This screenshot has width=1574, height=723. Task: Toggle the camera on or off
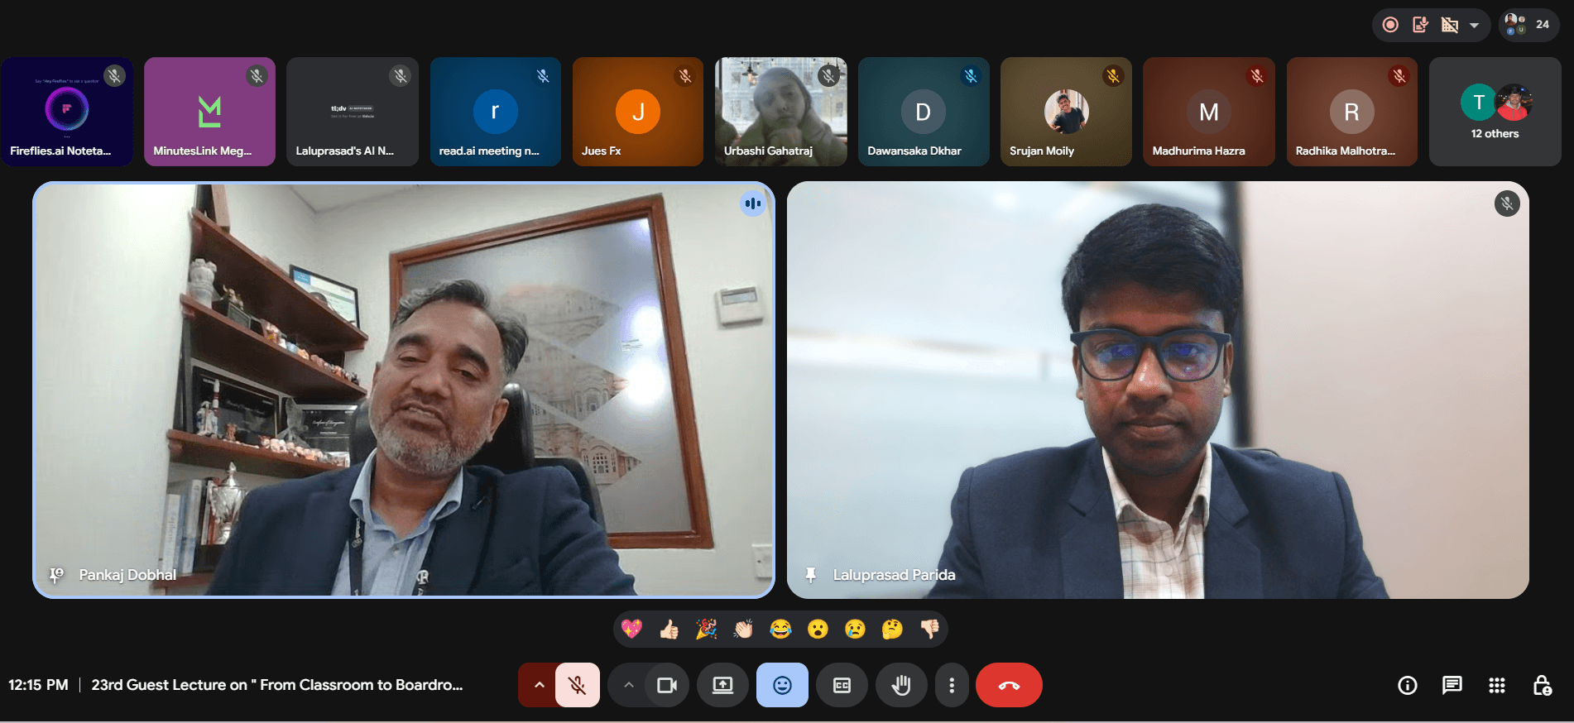pos(666,685)
